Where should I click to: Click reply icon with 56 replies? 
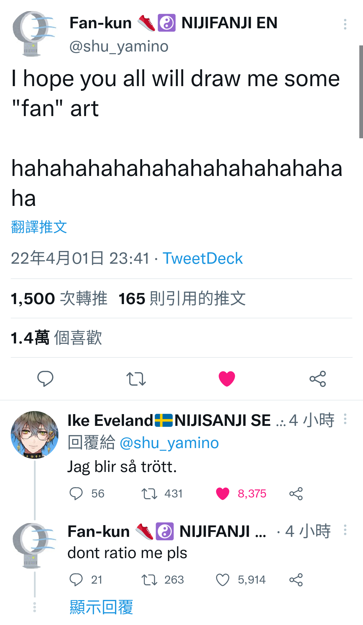pos(76,494)
